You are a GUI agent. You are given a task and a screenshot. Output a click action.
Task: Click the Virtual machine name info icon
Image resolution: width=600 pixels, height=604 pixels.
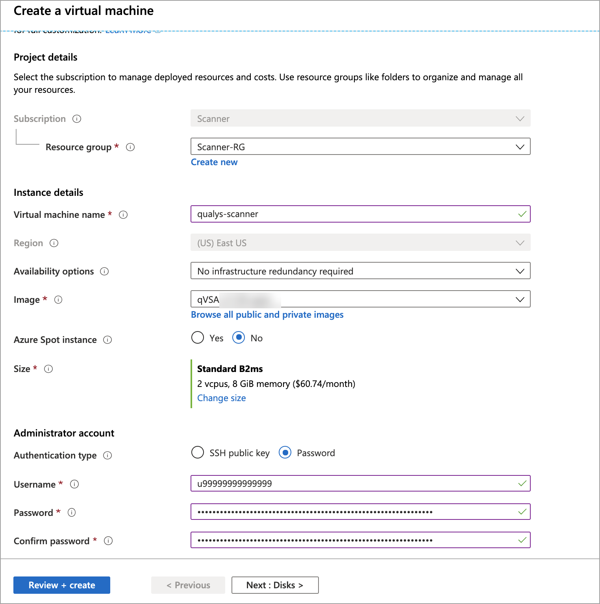123,215
